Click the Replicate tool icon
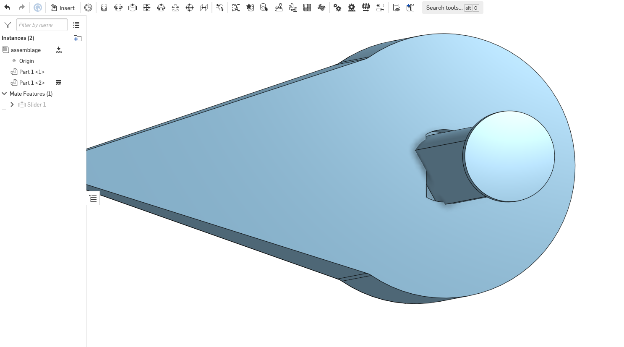 [279, 8]
